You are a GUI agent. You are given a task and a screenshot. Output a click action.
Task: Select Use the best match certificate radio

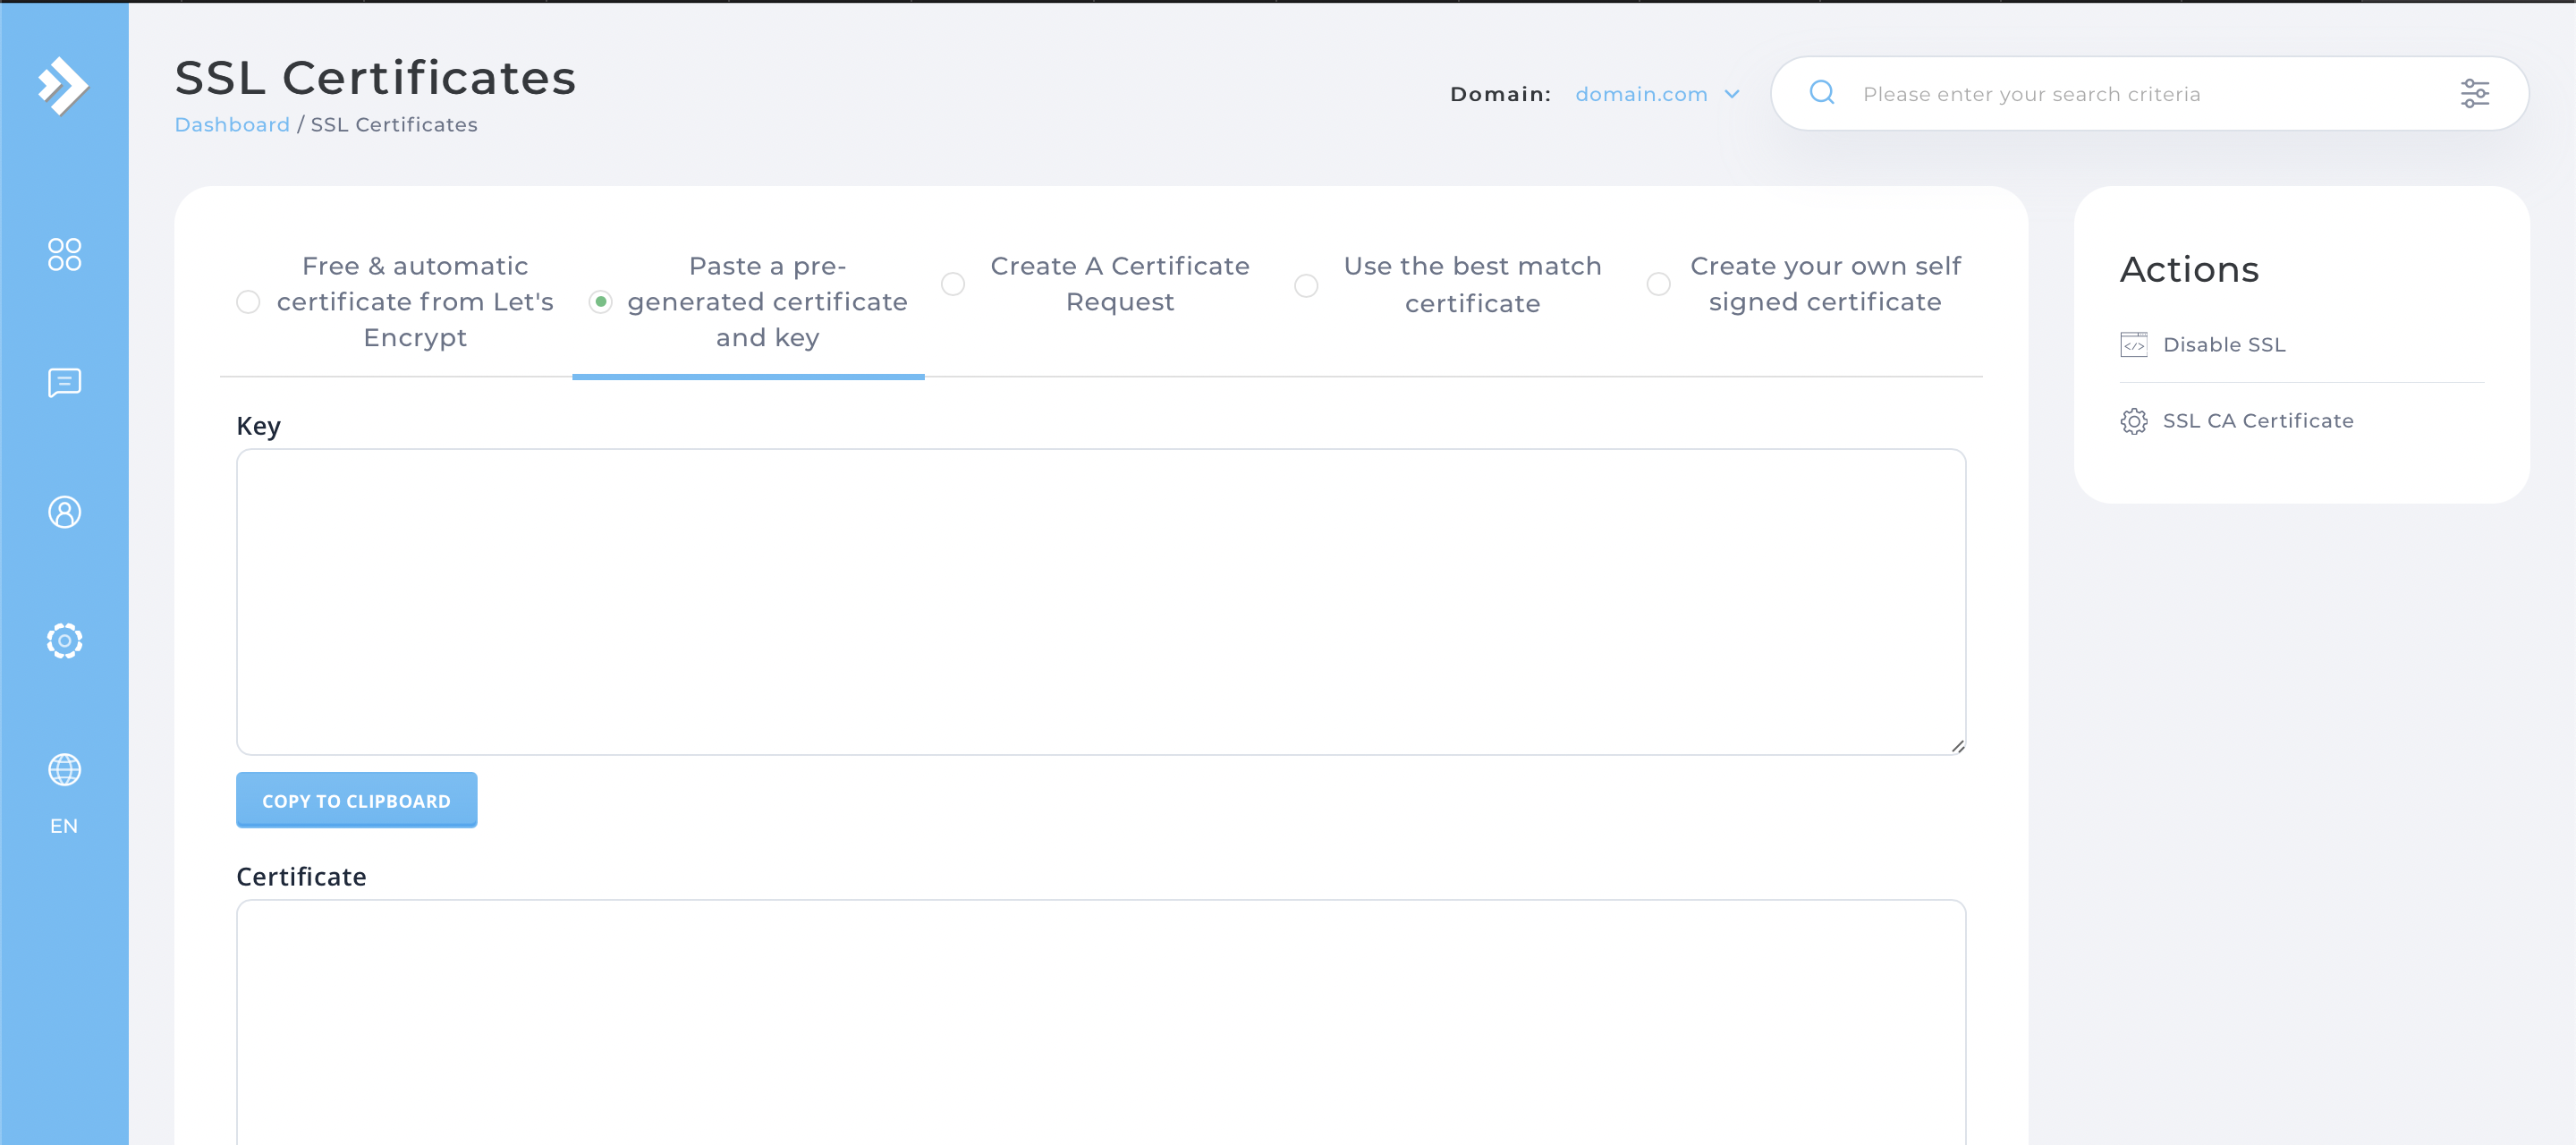click(x=1306, y=285)
